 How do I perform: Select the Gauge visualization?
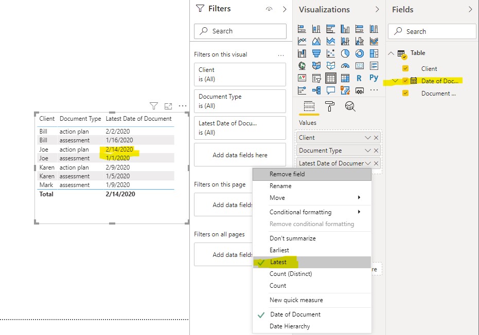(x=345, y=66)
